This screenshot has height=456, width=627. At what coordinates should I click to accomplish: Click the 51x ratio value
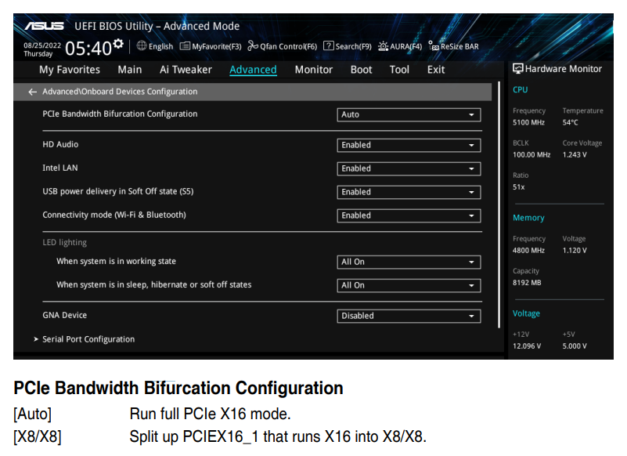pyautogui.click(x=519, y=187)
